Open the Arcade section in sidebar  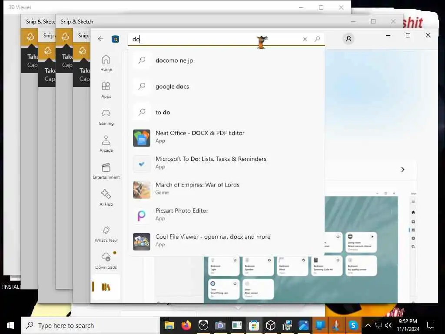[106, 144]
